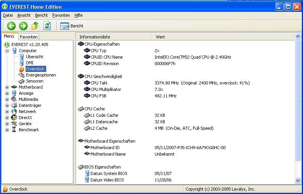
Task: Click the vertical scrollbar thumb
Action: (298, 100)
